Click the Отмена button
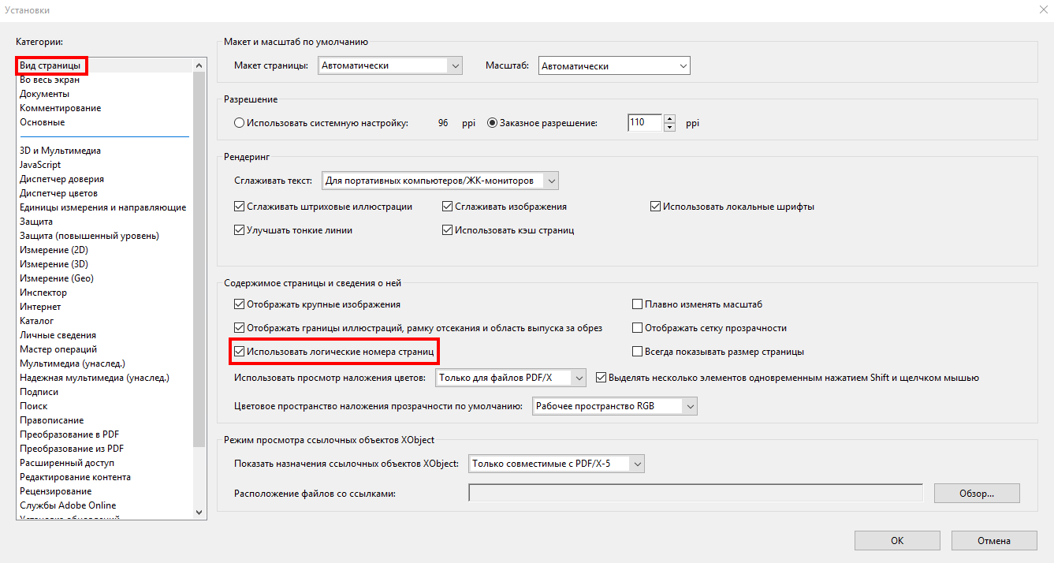 point(993,541)
